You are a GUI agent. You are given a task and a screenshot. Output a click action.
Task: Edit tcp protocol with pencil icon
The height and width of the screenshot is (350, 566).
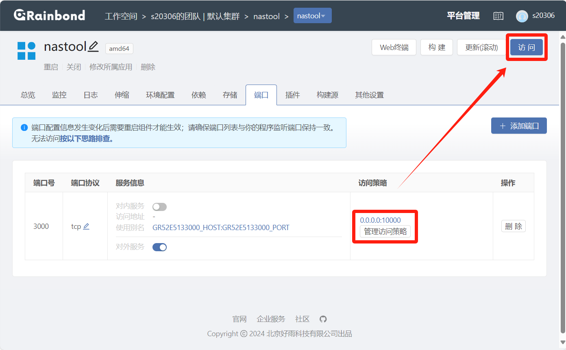(86, 226)
